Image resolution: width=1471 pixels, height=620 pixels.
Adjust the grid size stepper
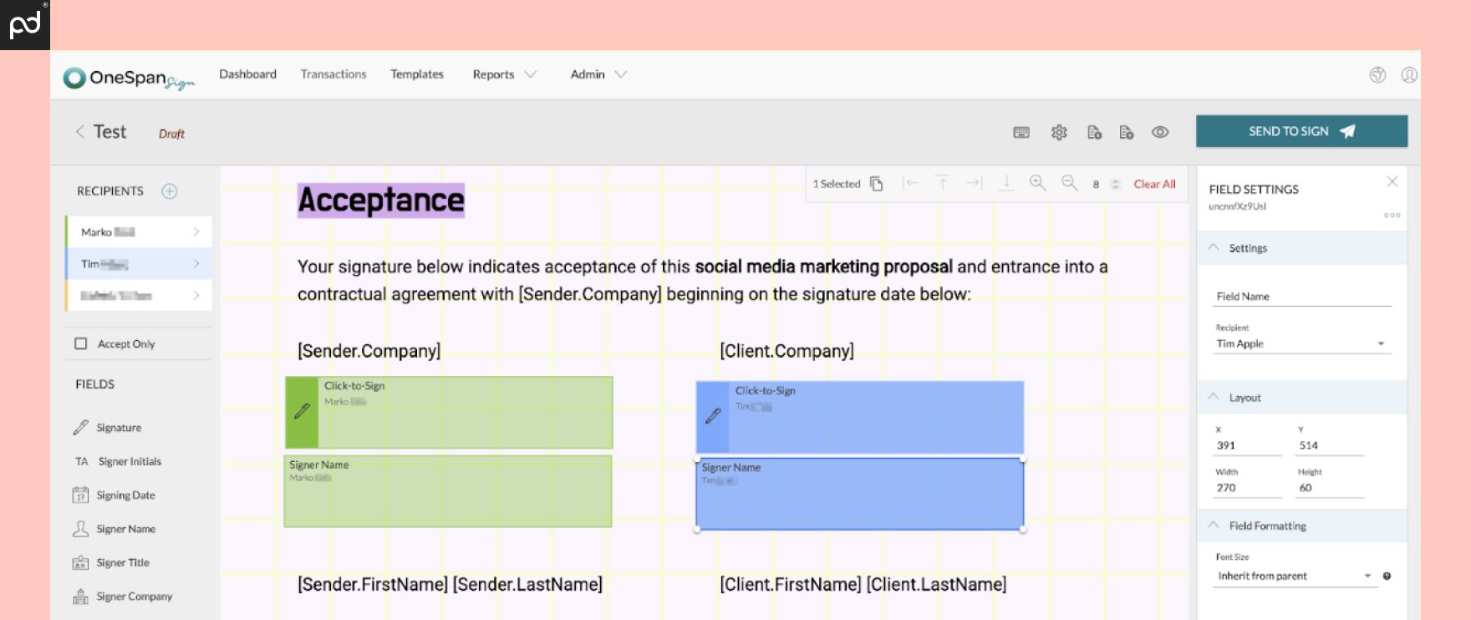pos(1115,184)
